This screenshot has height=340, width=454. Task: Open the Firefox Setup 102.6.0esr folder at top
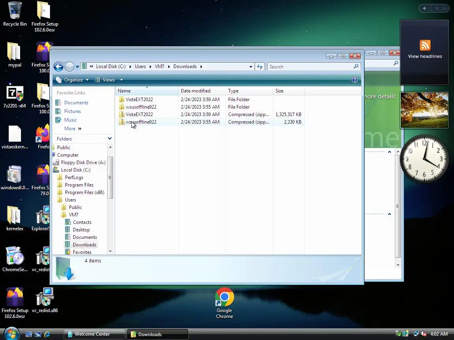point(45,17)
